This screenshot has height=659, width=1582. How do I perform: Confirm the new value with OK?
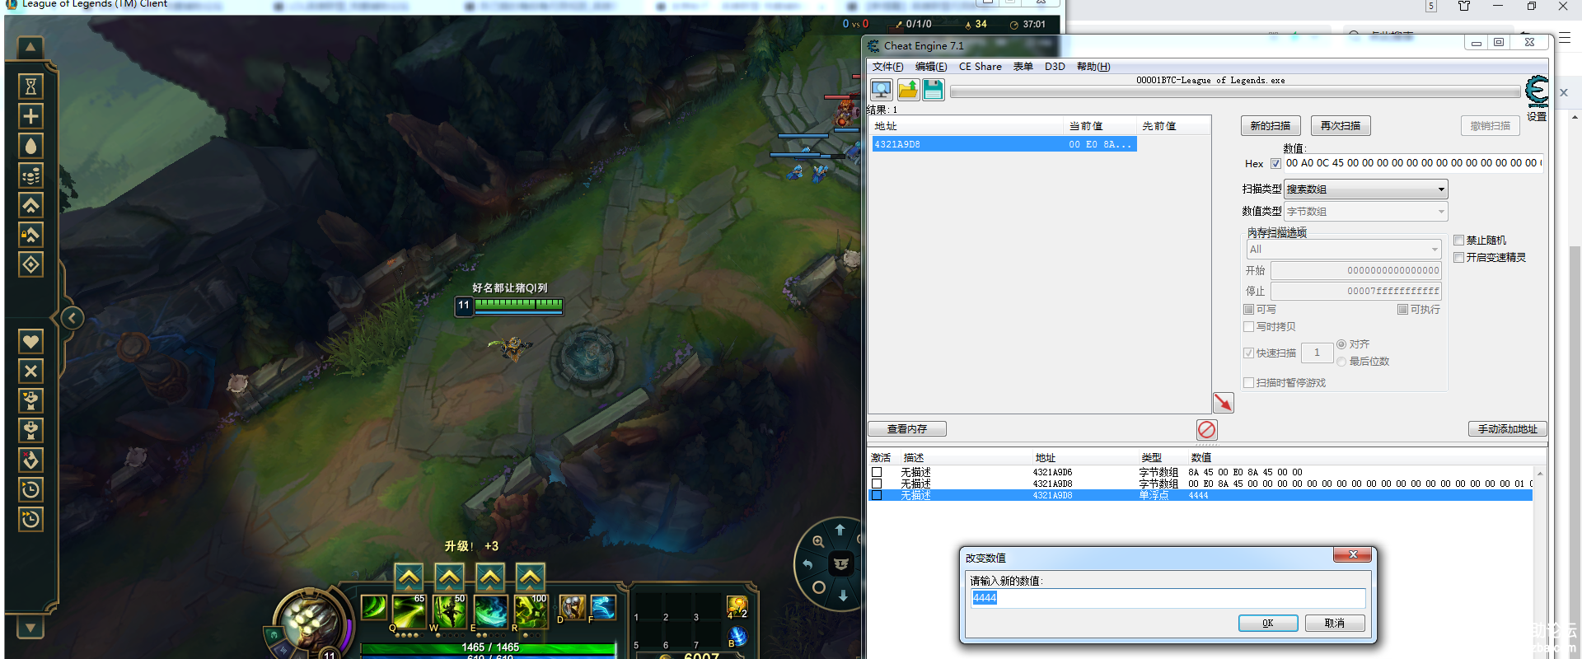1268,624
